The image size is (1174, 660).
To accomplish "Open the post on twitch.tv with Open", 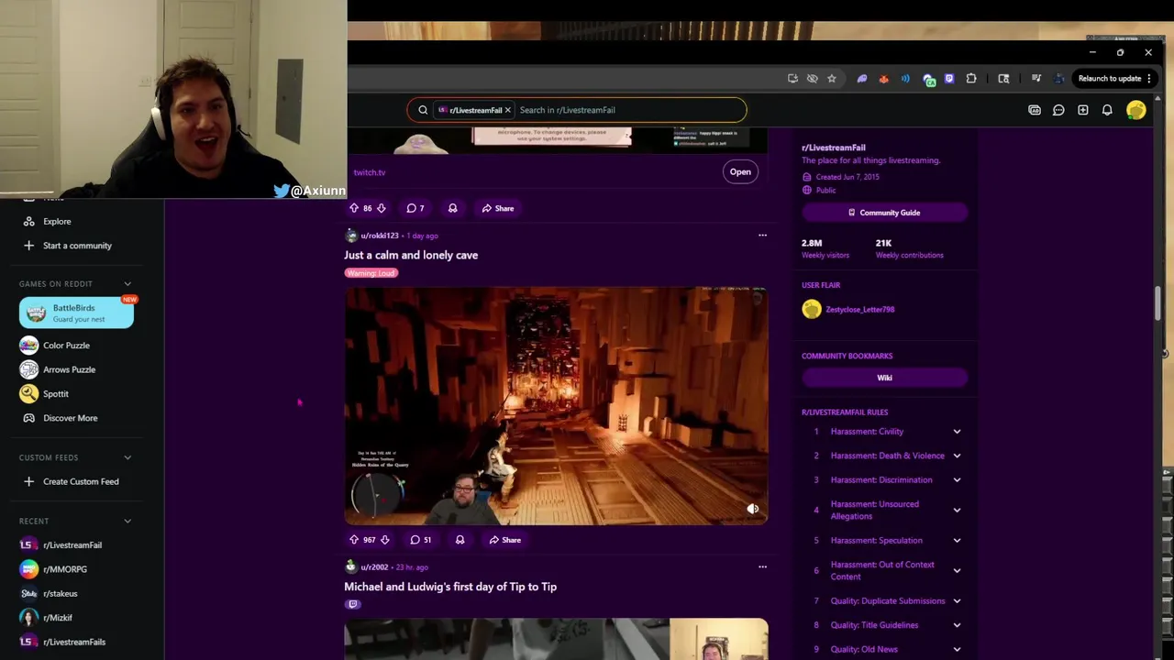I will [x=740, y=171].
